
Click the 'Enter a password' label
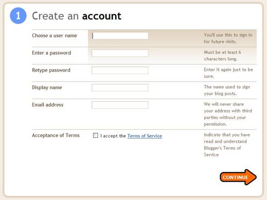(x=52, y=53)
